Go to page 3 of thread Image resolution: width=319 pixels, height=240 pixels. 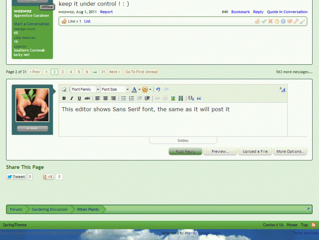coord(63,72)
